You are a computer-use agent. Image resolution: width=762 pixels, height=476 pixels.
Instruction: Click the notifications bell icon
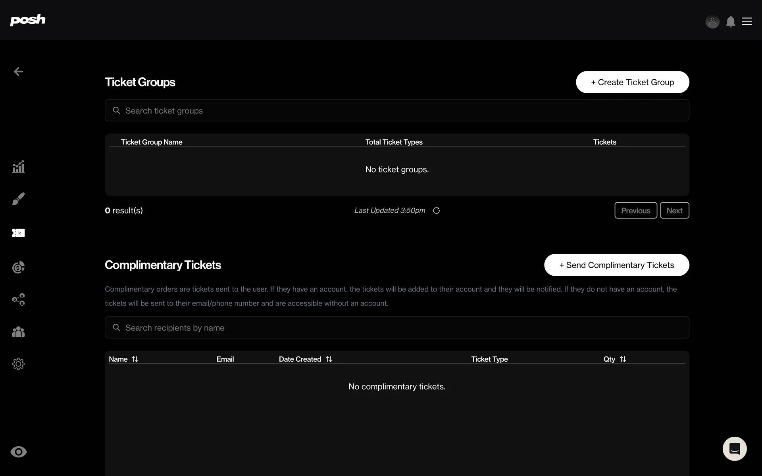click(x=730, y=21)
